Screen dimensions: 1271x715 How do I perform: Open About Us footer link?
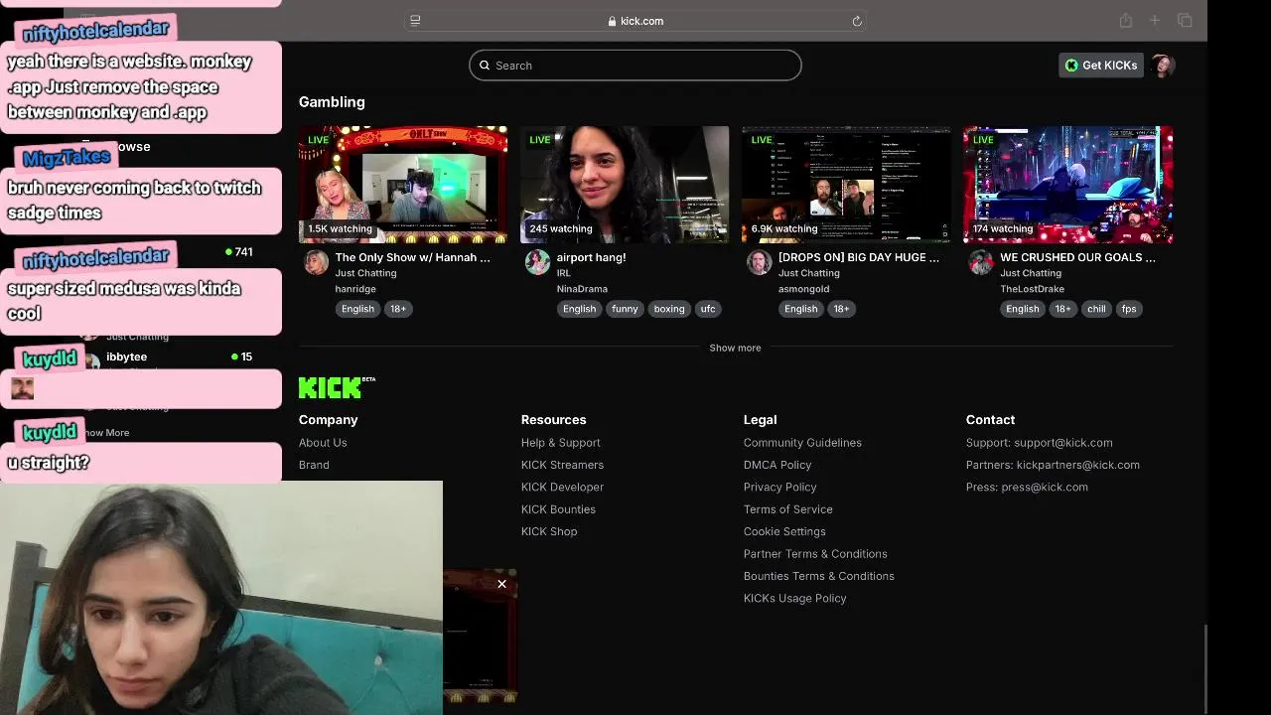click(x=323, y=443)
